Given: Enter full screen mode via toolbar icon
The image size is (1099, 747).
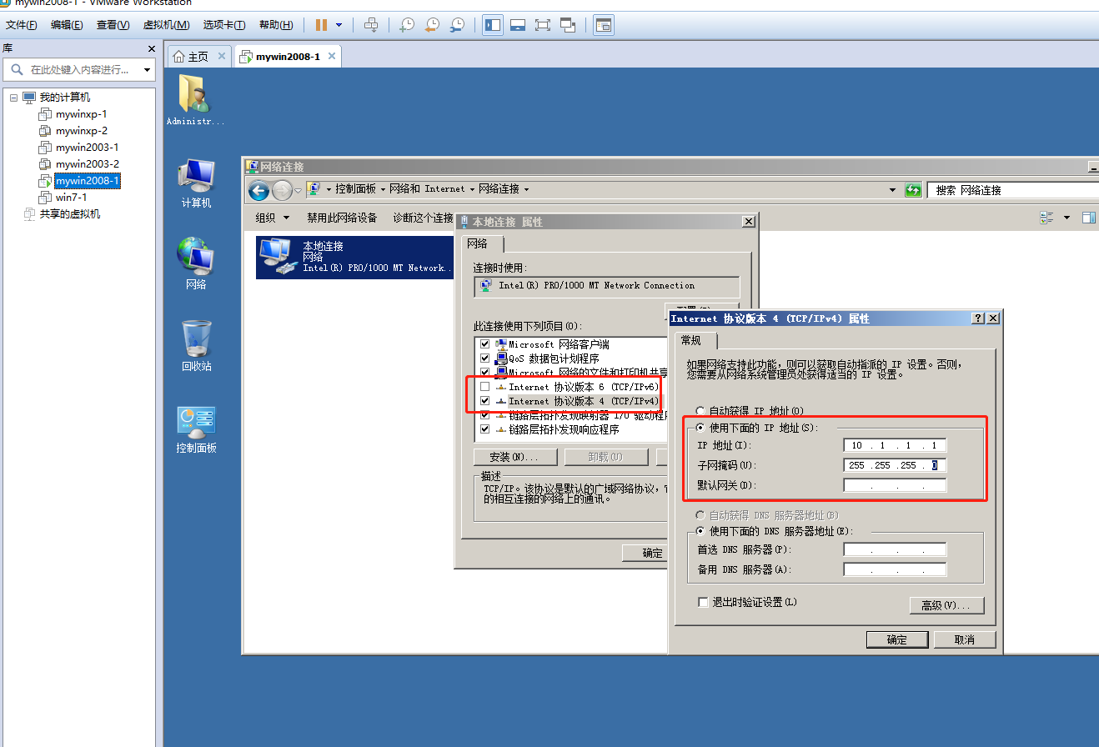Looking at the screenshot, I should click(x=543, y=25).
